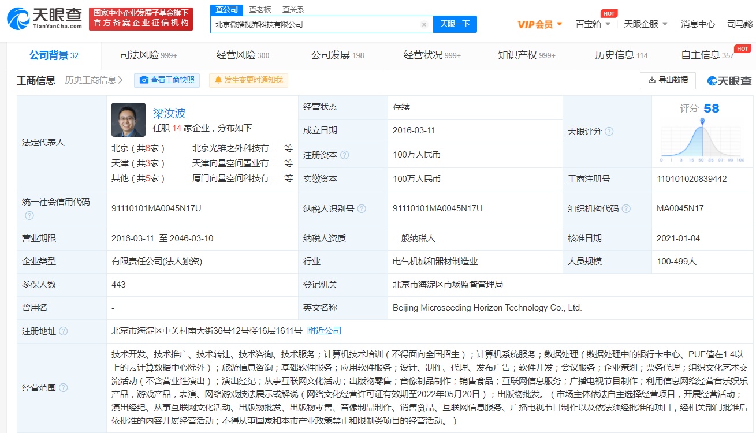Click the download icon in 导出数据

click(651, 80)
